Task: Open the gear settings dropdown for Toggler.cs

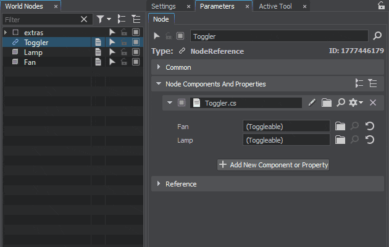Action: point(355,103)
